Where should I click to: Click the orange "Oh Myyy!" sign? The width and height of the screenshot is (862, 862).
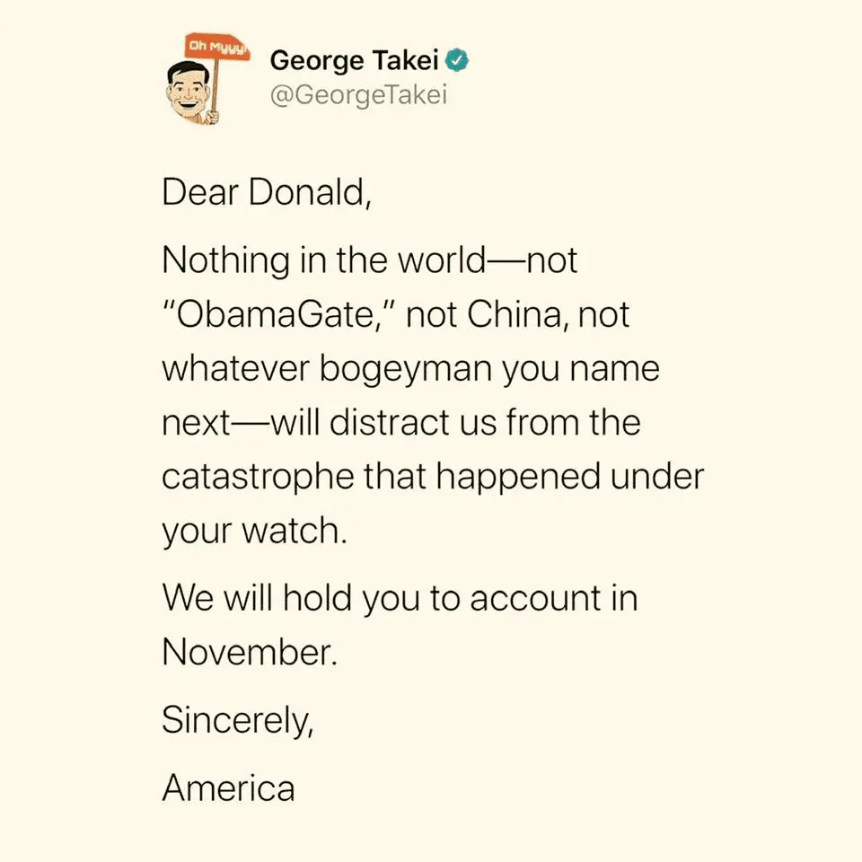click(217, 47)
